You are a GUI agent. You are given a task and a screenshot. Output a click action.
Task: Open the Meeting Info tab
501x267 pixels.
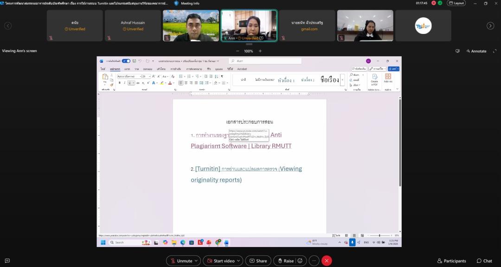pos(186,3)
